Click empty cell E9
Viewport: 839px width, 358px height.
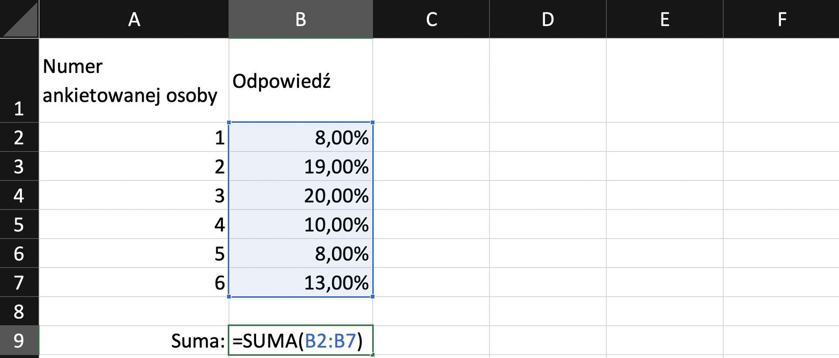pyautogui.click(x=665, y=341)
